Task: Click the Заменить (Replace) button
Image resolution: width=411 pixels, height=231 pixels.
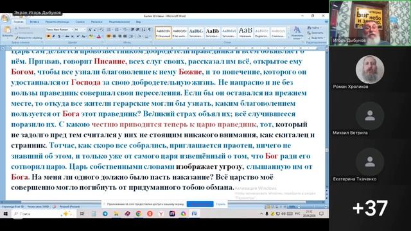Action: point(315,33)
